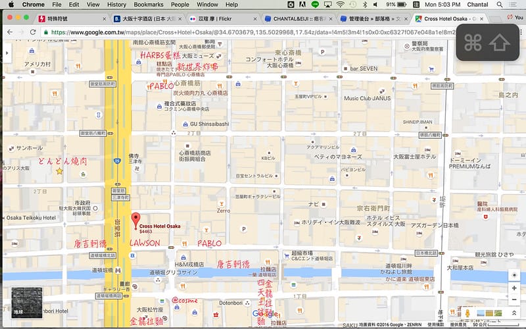Click the 大阪富士屋ホテル label

(x=415, y=157)
